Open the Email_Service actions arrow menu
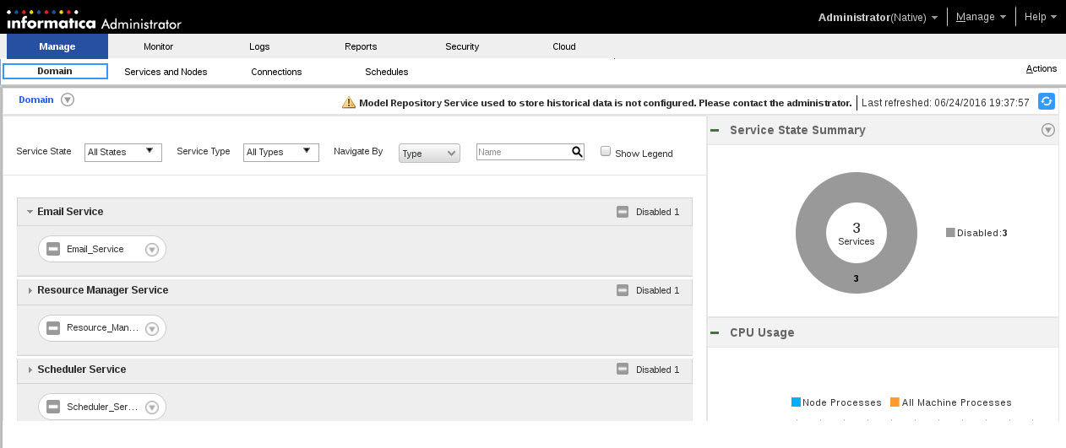The image size is (1066, 448). [x=152, y=250]
